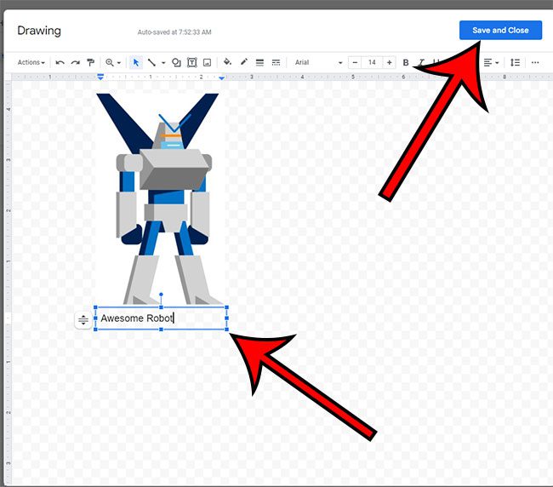Decrease font size with minus button
The image size is (553, 487).
click(354, 62)
